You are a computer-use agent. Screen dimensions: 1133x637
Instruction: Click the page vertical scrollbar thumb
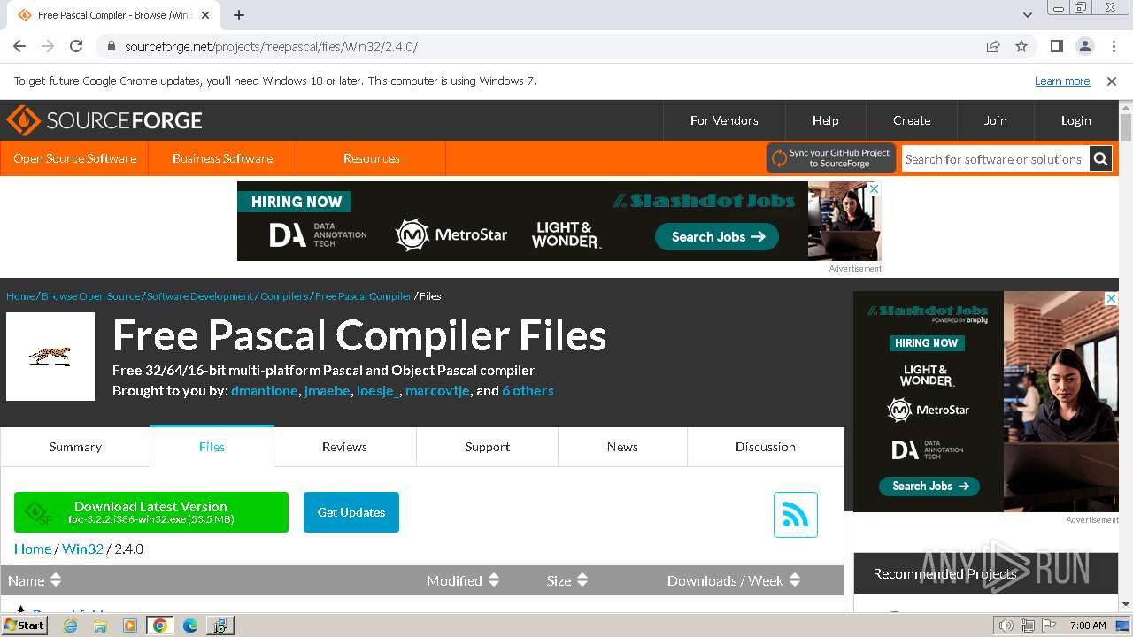click(x=1126, y=127)
